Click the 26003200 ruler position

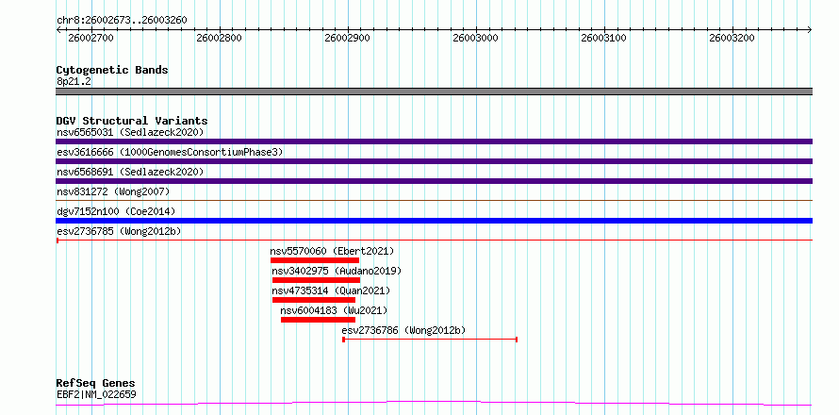click(732, 38)
